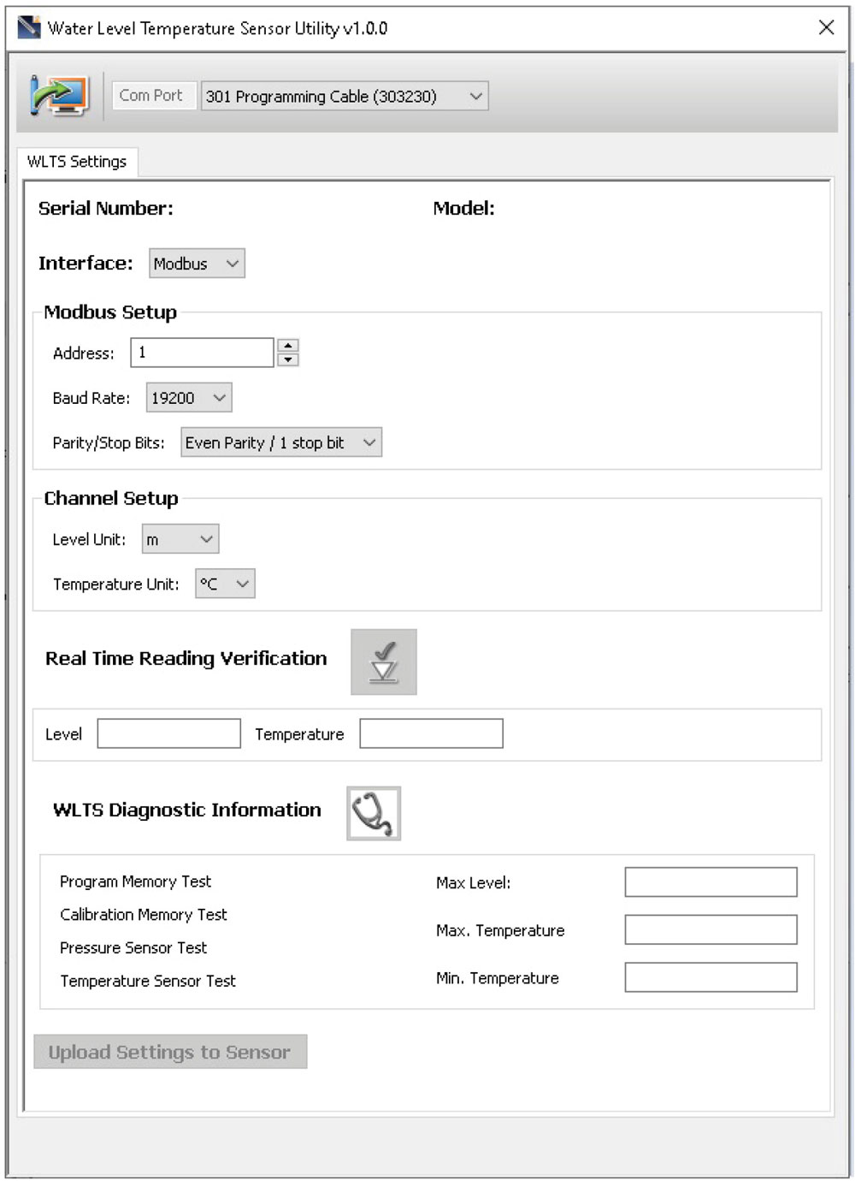This screenshot has height=1181, width=855.
Task: Run diagnostics with the stethoscope icon
Action: click(x=374, y=813)
